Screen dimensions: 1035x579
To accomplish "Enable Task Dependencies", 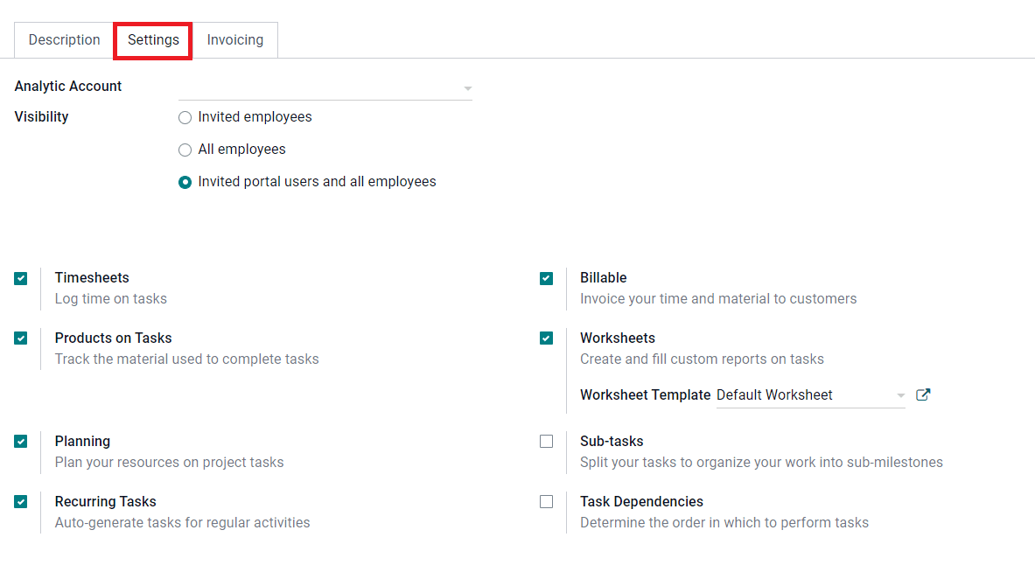I will click(546, 501).
